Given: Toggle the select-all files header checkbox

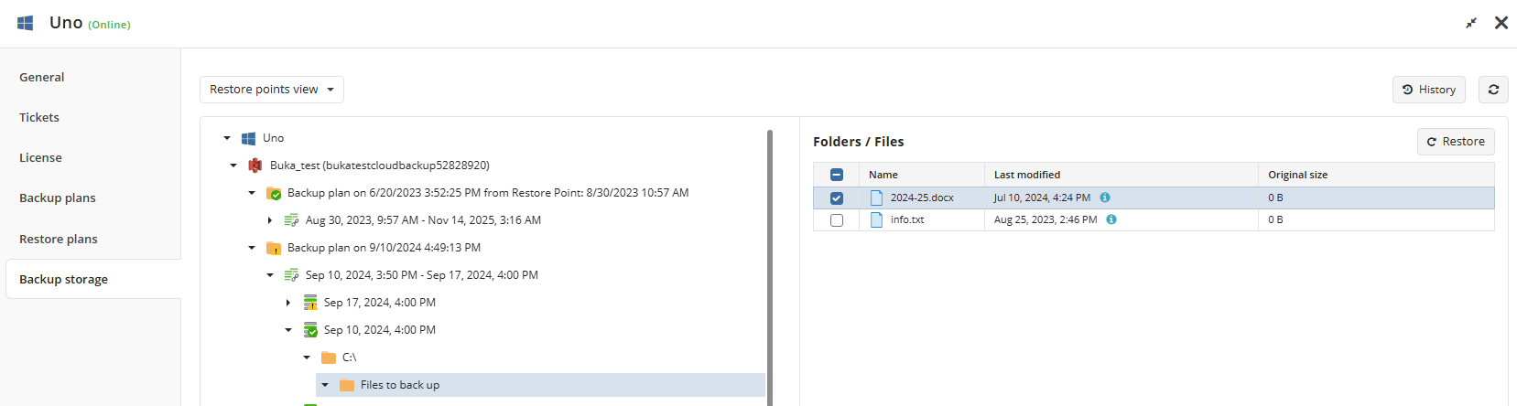Looking at the screenshot, I should 837,175.
